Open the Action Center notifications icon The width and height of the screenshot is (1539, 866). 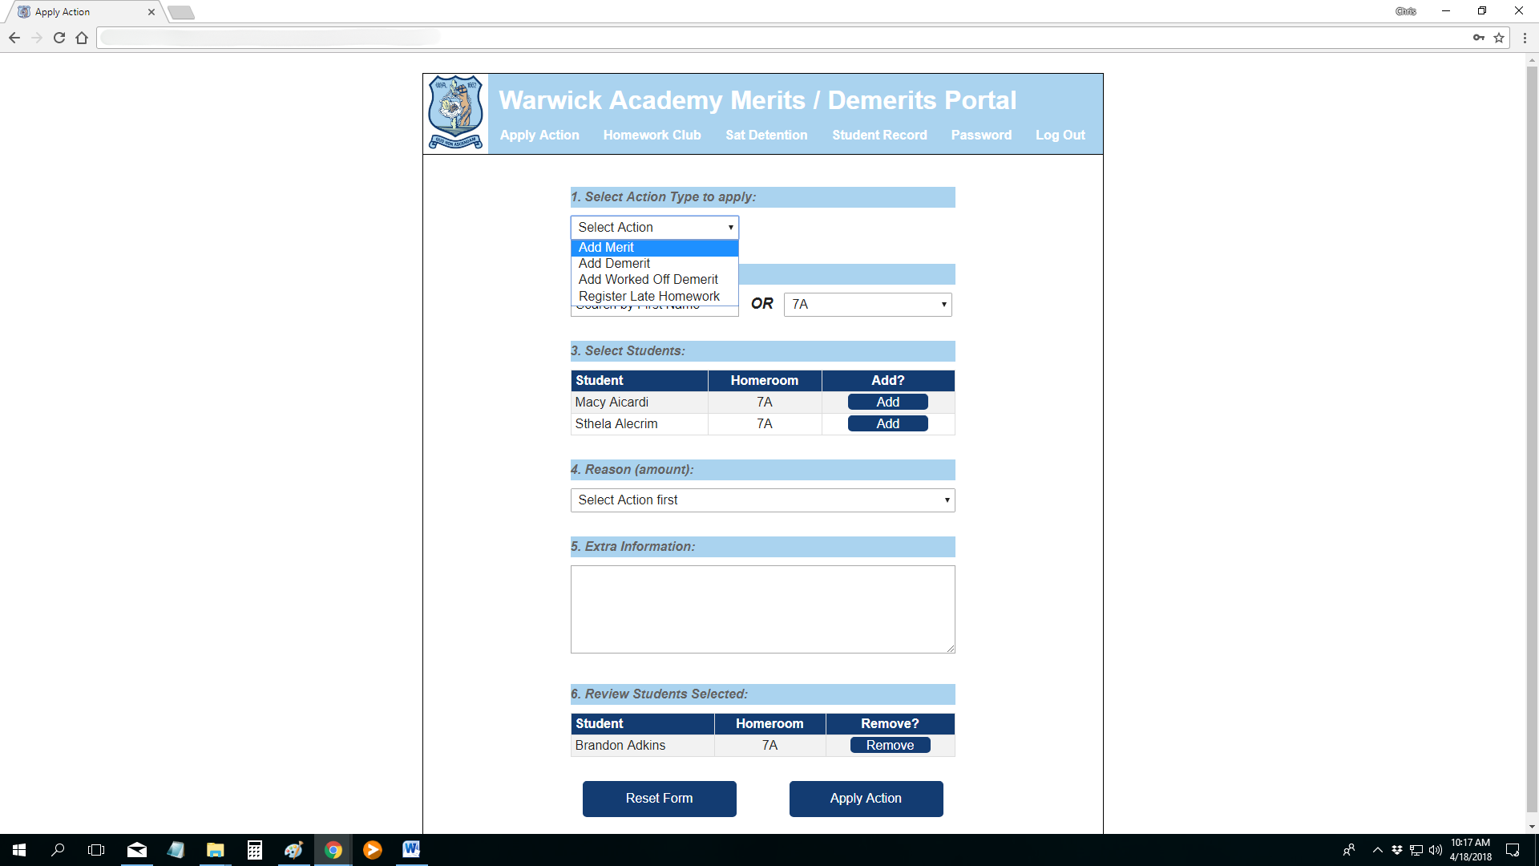pyautogui.click(x=1513, y=850)
